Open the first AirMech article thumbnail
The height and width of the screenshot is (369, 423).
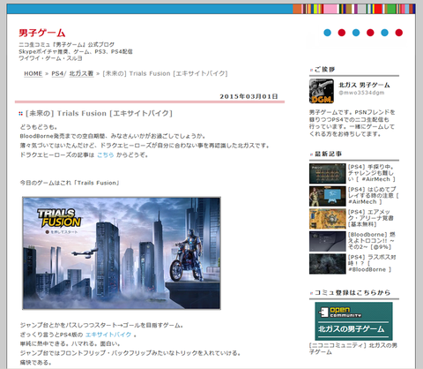pos(328,174)
